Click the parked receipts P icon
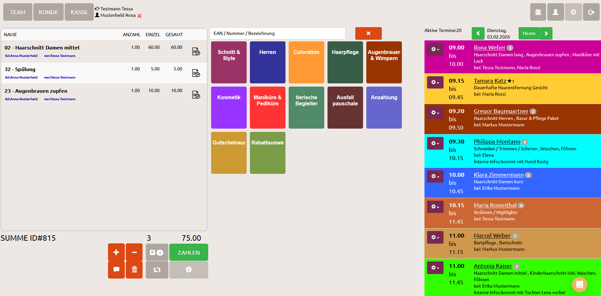601x296 pixels. coord(157,252)
